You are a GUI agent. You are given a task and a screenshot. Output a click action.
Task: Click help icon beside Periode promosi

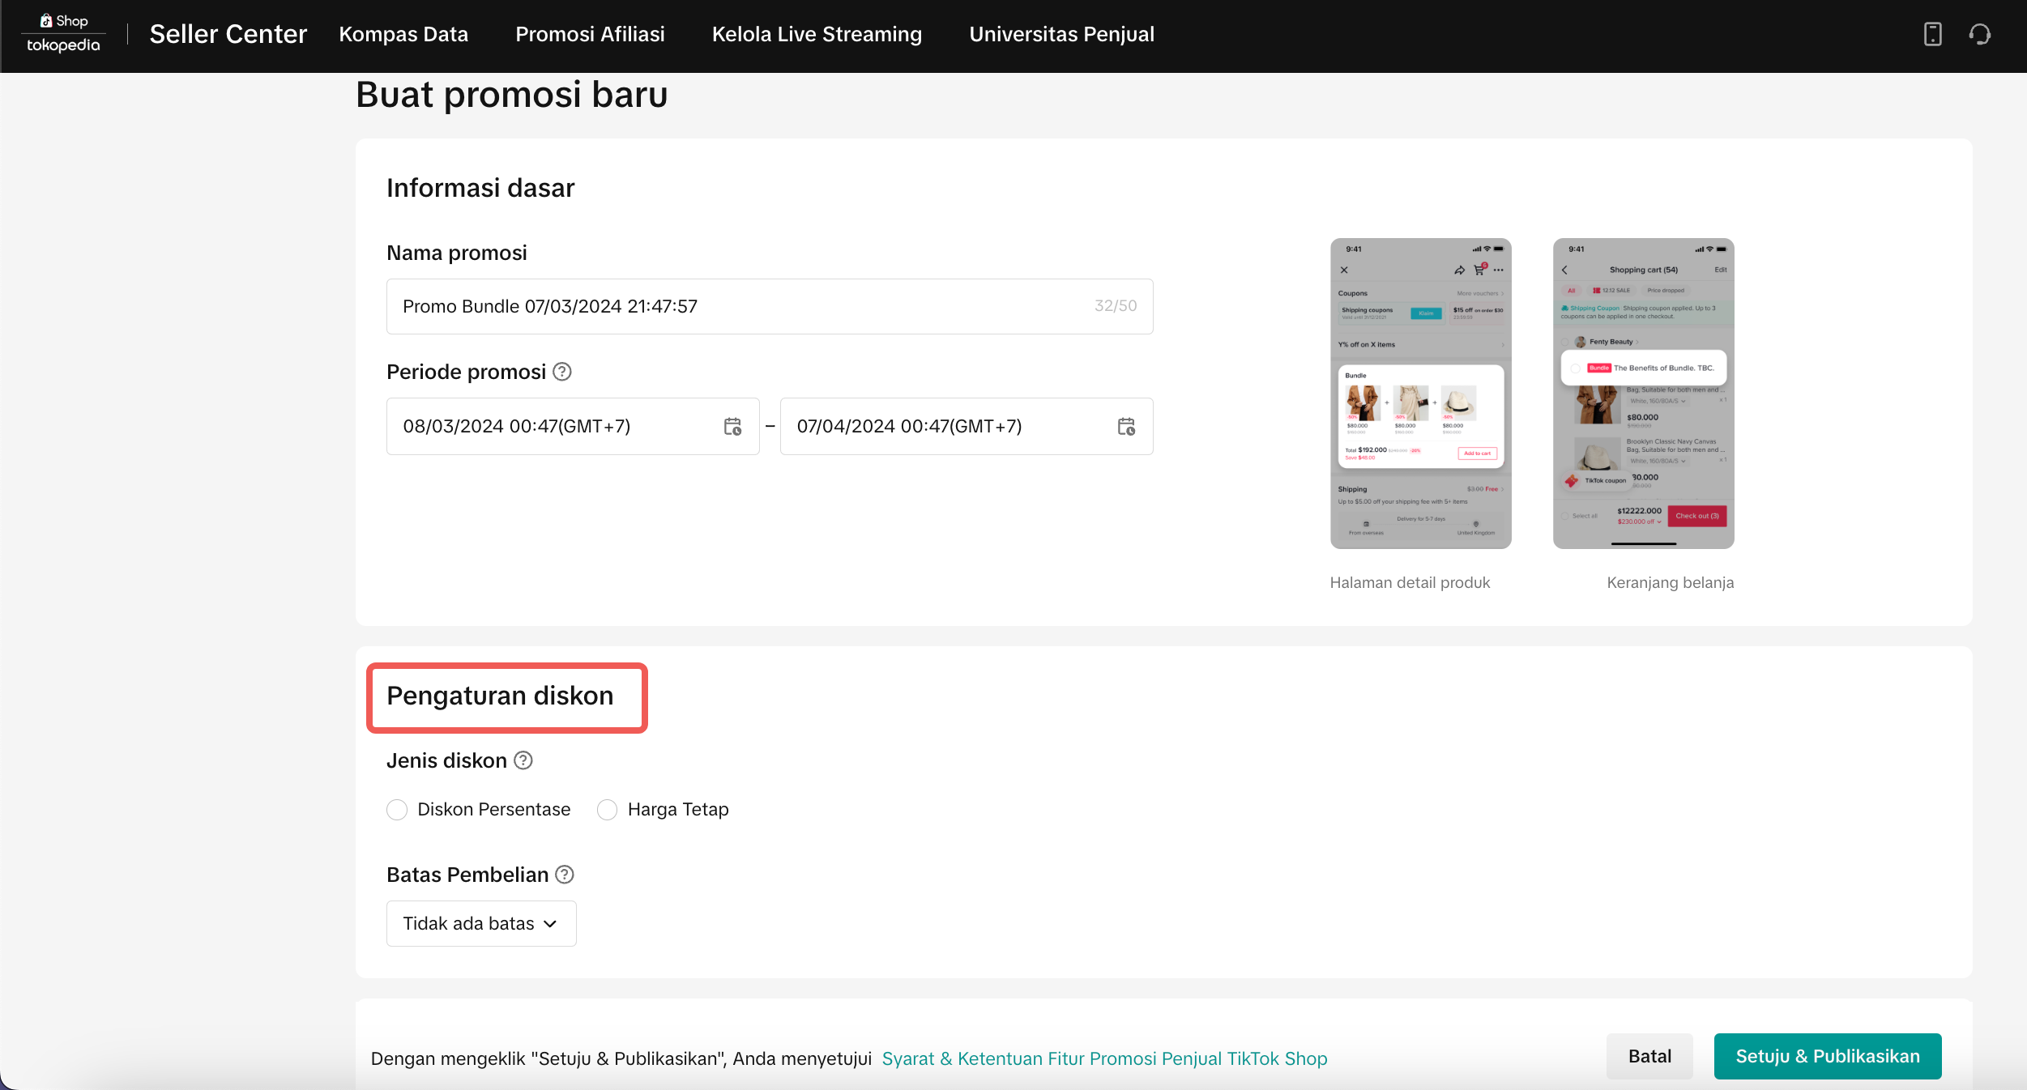[x=562, y=372]
